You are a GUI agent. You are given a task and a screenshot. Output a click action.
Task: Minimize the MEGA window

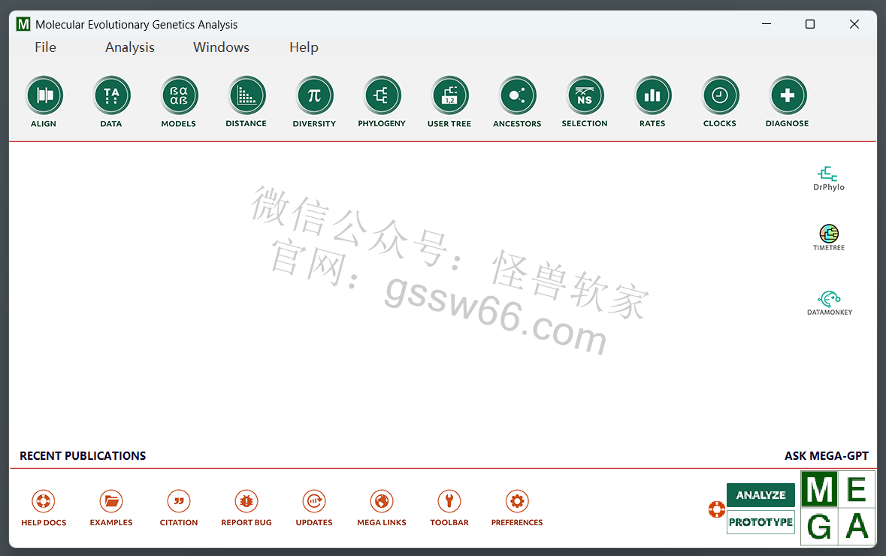tap(767, 24)
